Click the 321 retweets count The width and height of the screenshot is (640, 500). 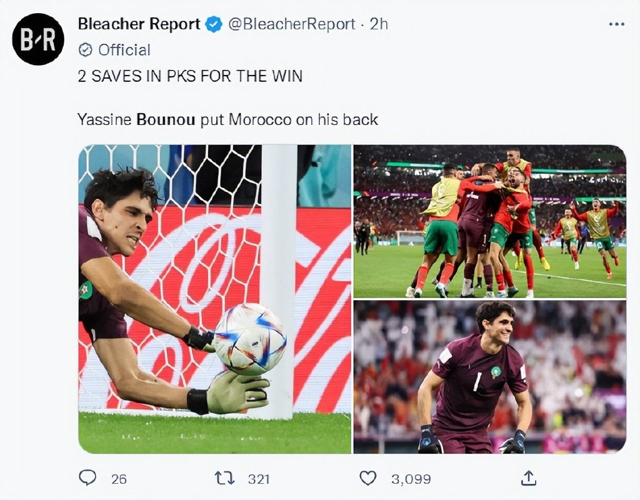tap(259, 479)
